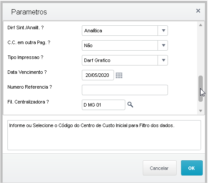208x183 pixels.
Task: Click the scrollbar down arrow
Action: click(201, 111)
